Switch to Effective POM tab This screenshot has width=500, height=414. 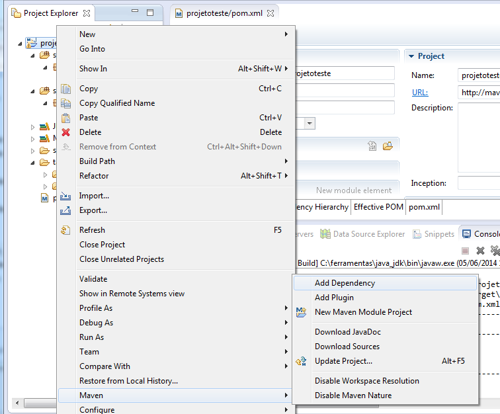pos(378,207)
